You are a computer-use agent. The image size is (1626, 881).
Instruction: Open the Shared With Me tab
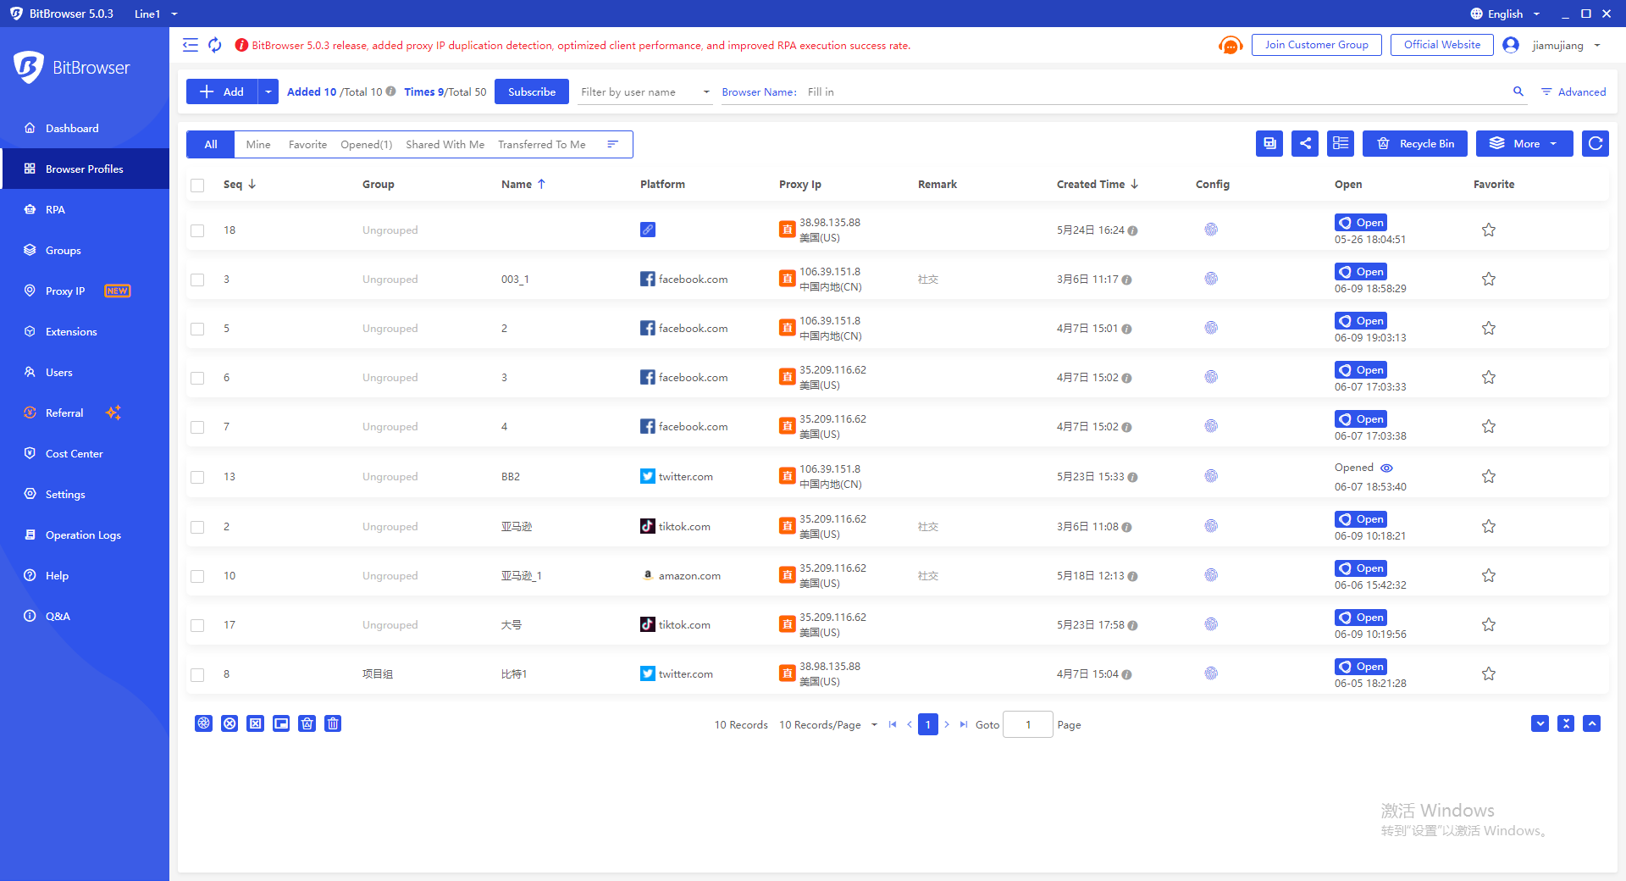pyautogui.click(x=445, y=144)
